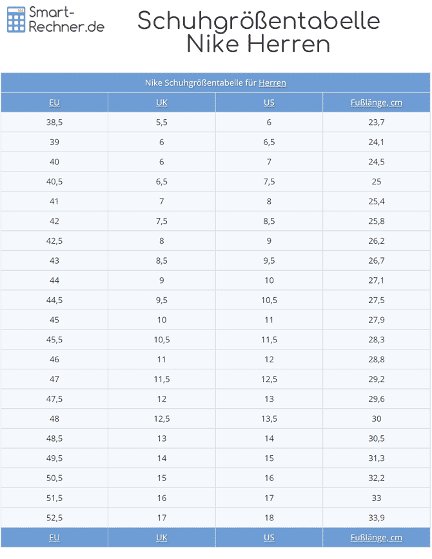Click the Schuhgrößentabelle Nike Herren page heading
This screenshot has height=559, width=432.
[259, 32]
